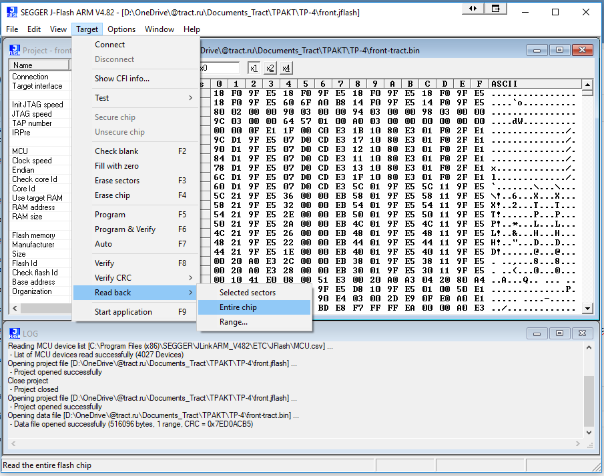Choose Erase sectors
This screenshot has width=604, height=476.
(135, 181)
